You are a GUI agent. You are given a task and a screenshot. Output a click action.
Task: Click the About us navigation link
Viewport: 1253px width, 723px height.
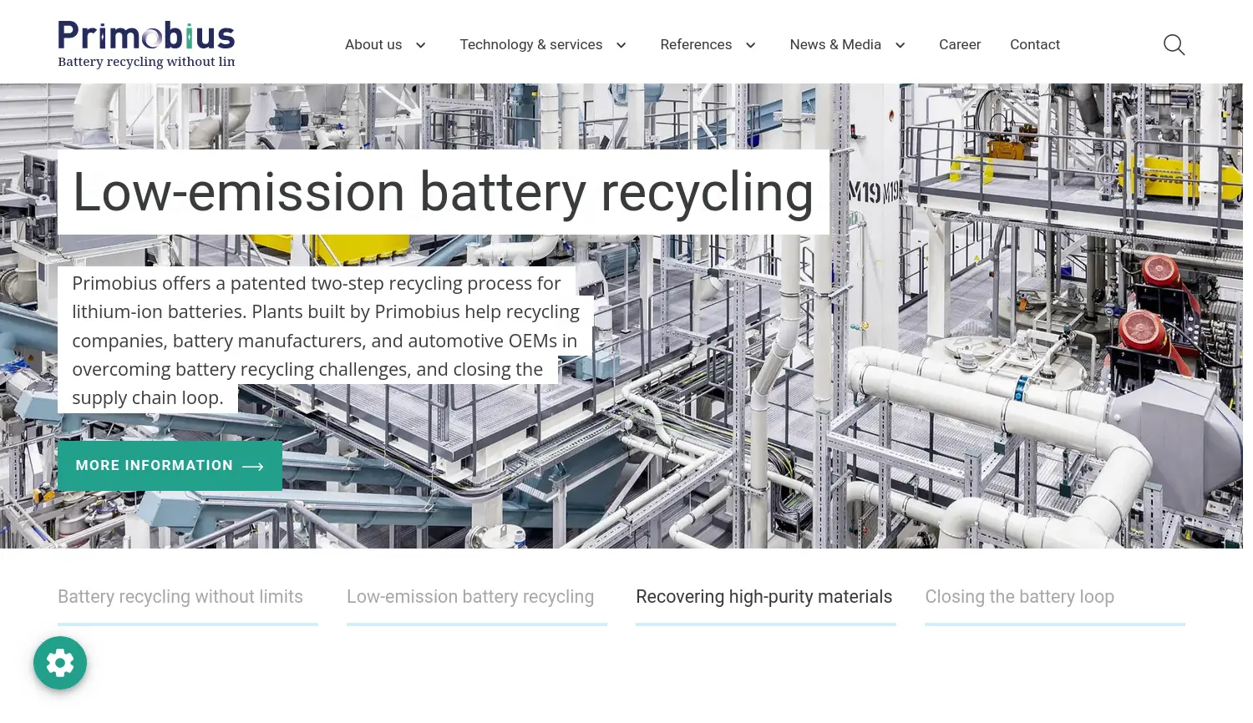point(373,44)
